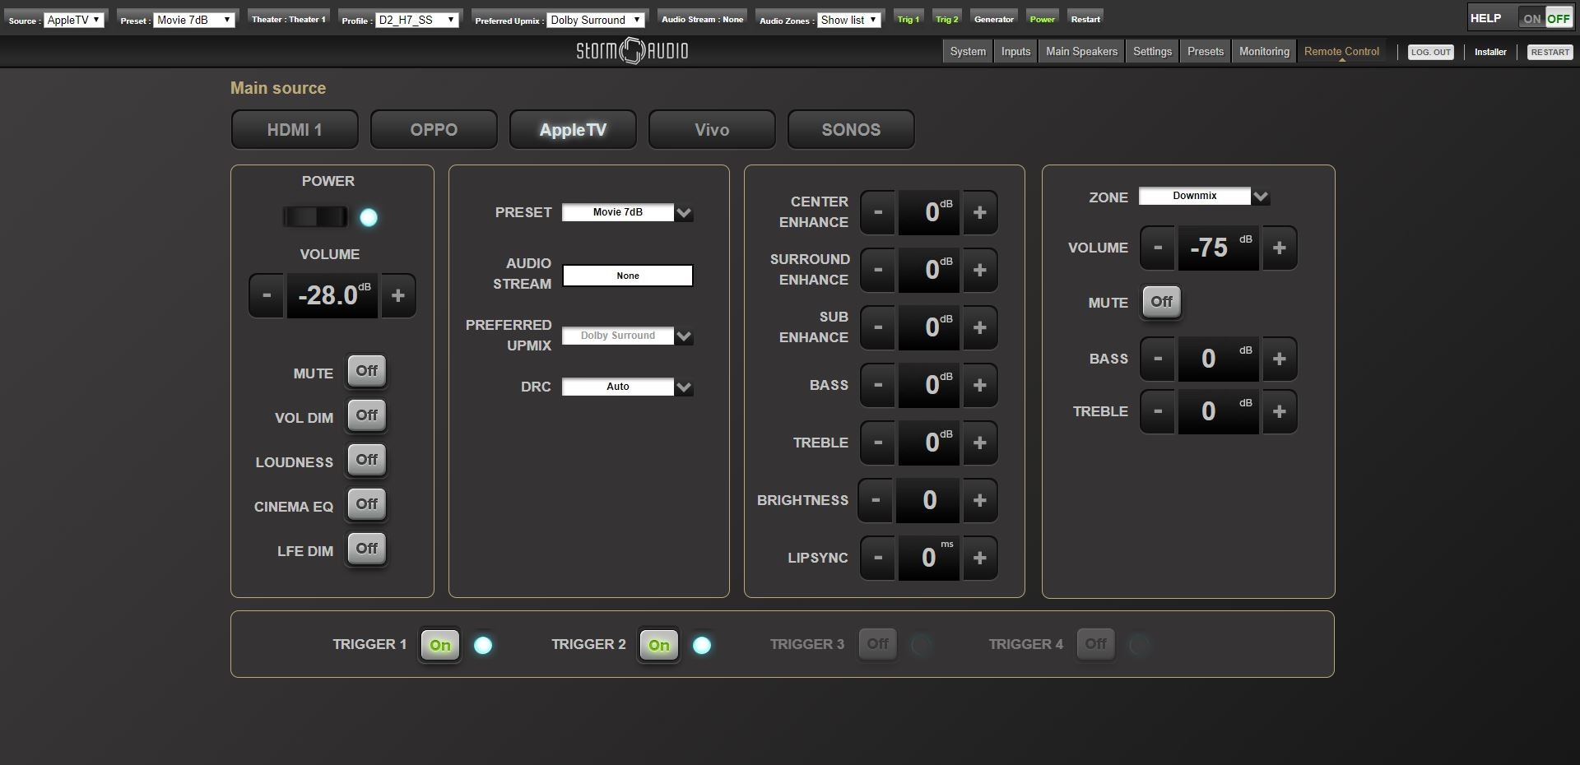Image resolution: width=1580 pixels, height=765 pixels.
Task: Increase Center Enhance with plus button
Action: pos(979,212)
